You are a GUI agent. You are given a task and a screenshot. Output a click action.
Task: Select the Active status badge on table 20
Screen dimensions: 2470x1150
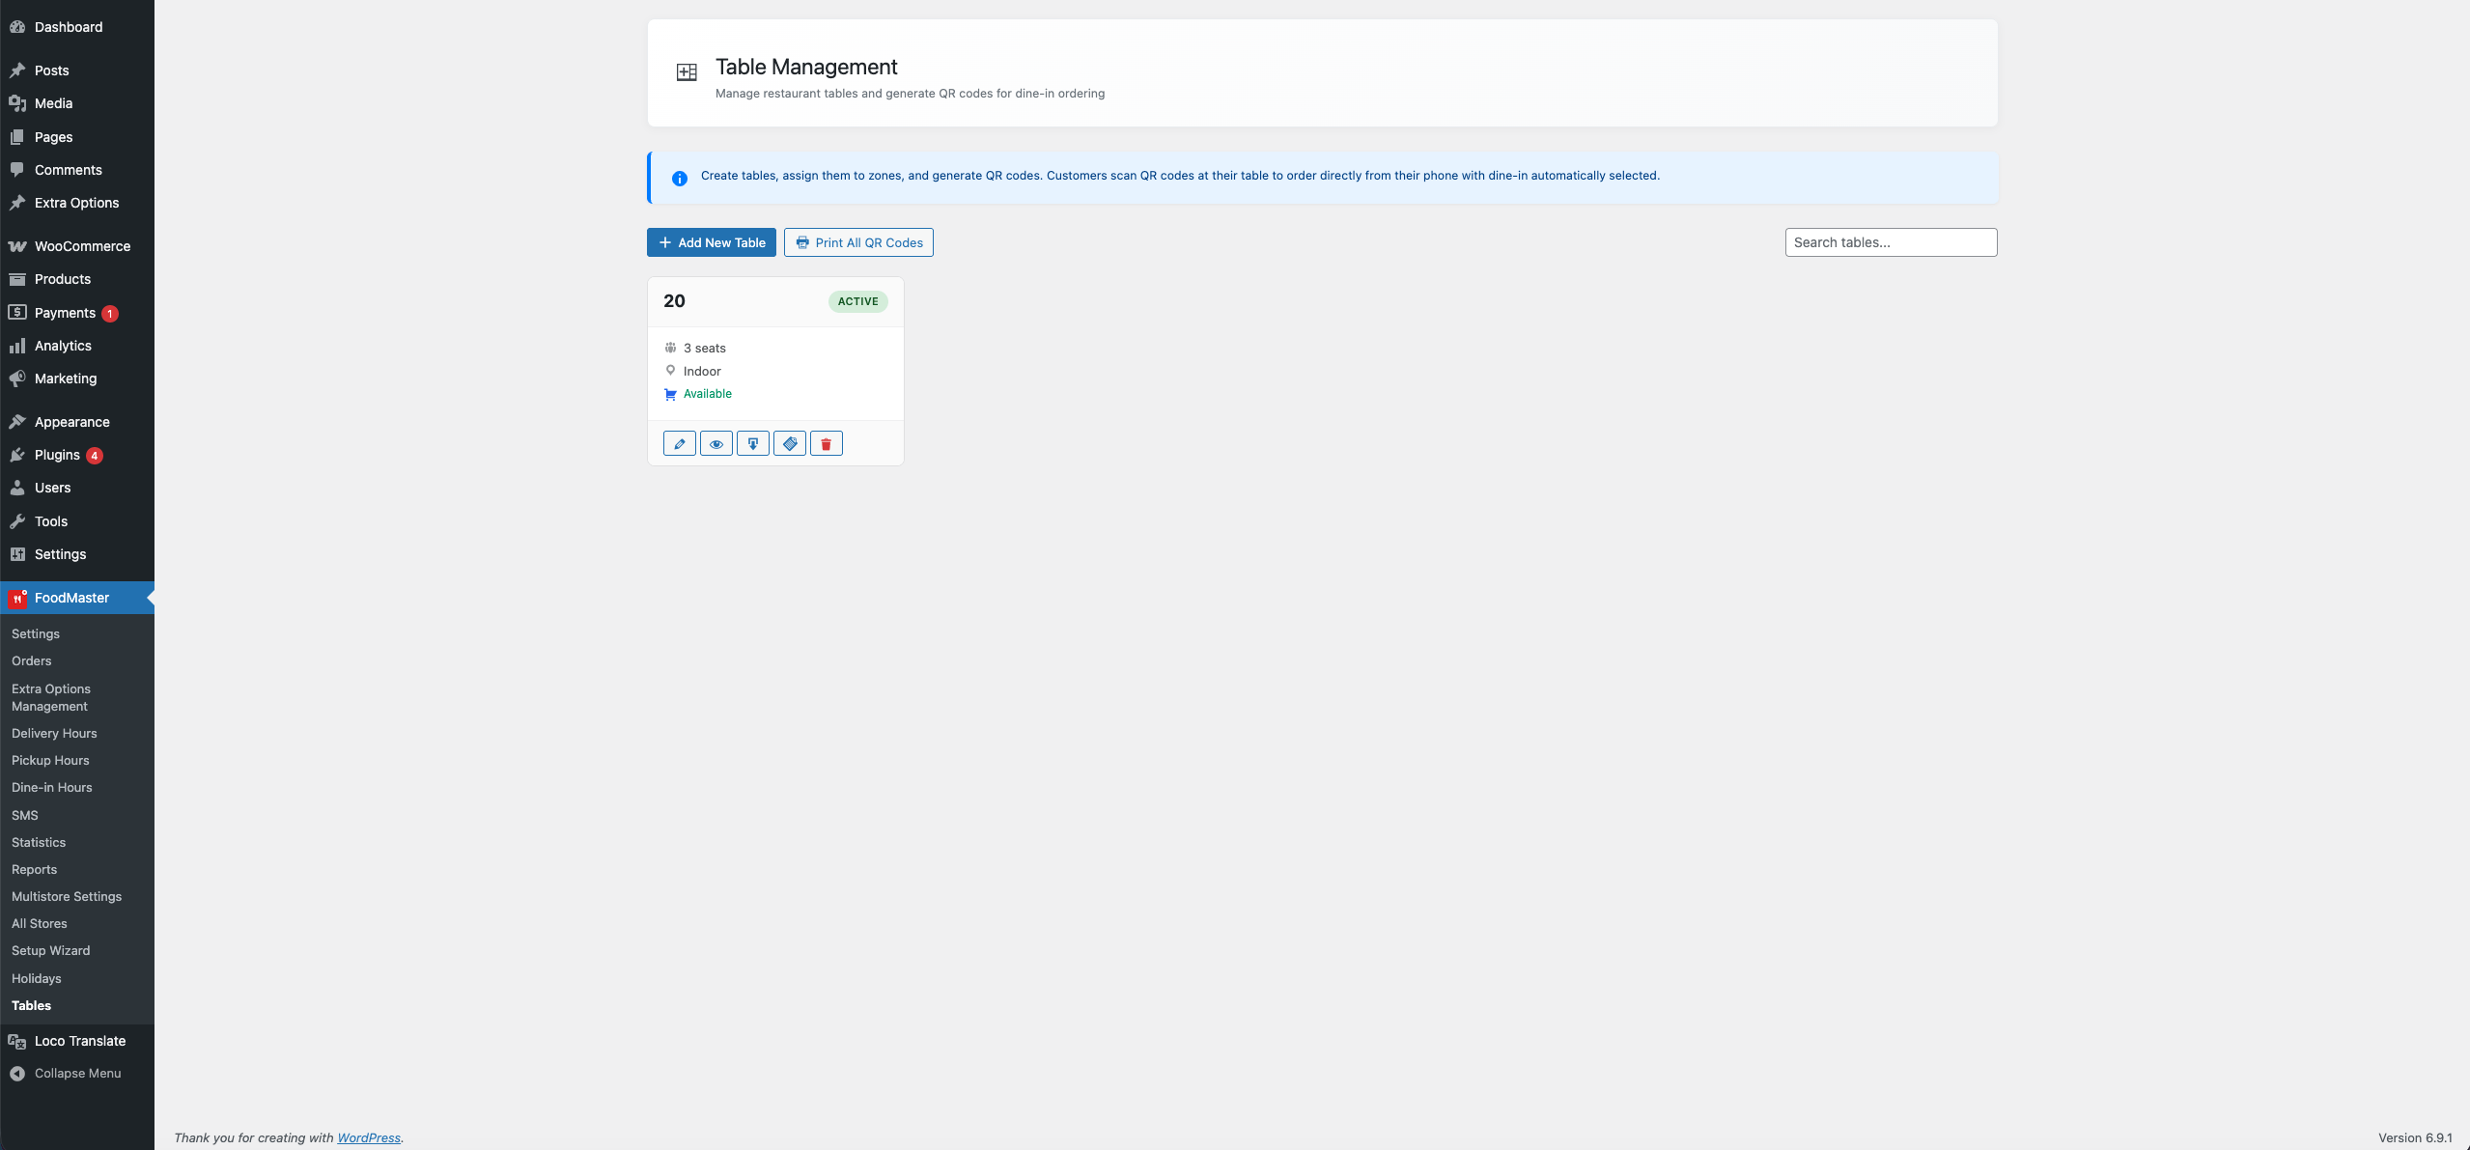click(856, 301)
